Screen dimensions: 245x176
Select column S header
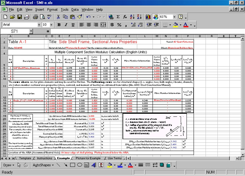(224, 36)
